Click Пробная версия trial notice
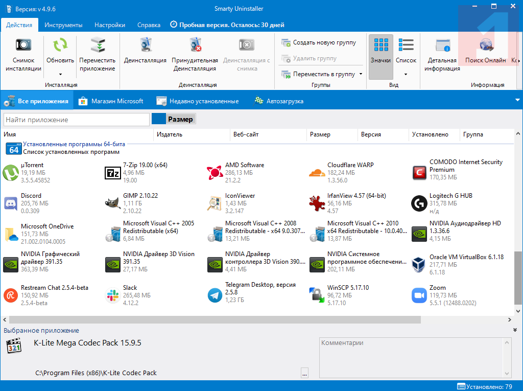 227,25
